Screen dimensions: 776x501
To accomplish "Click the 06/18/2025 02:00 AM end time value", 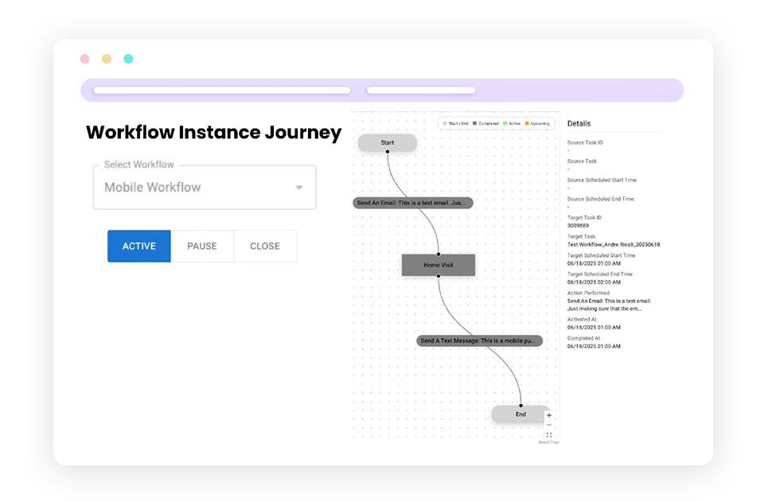I will 594,282.
